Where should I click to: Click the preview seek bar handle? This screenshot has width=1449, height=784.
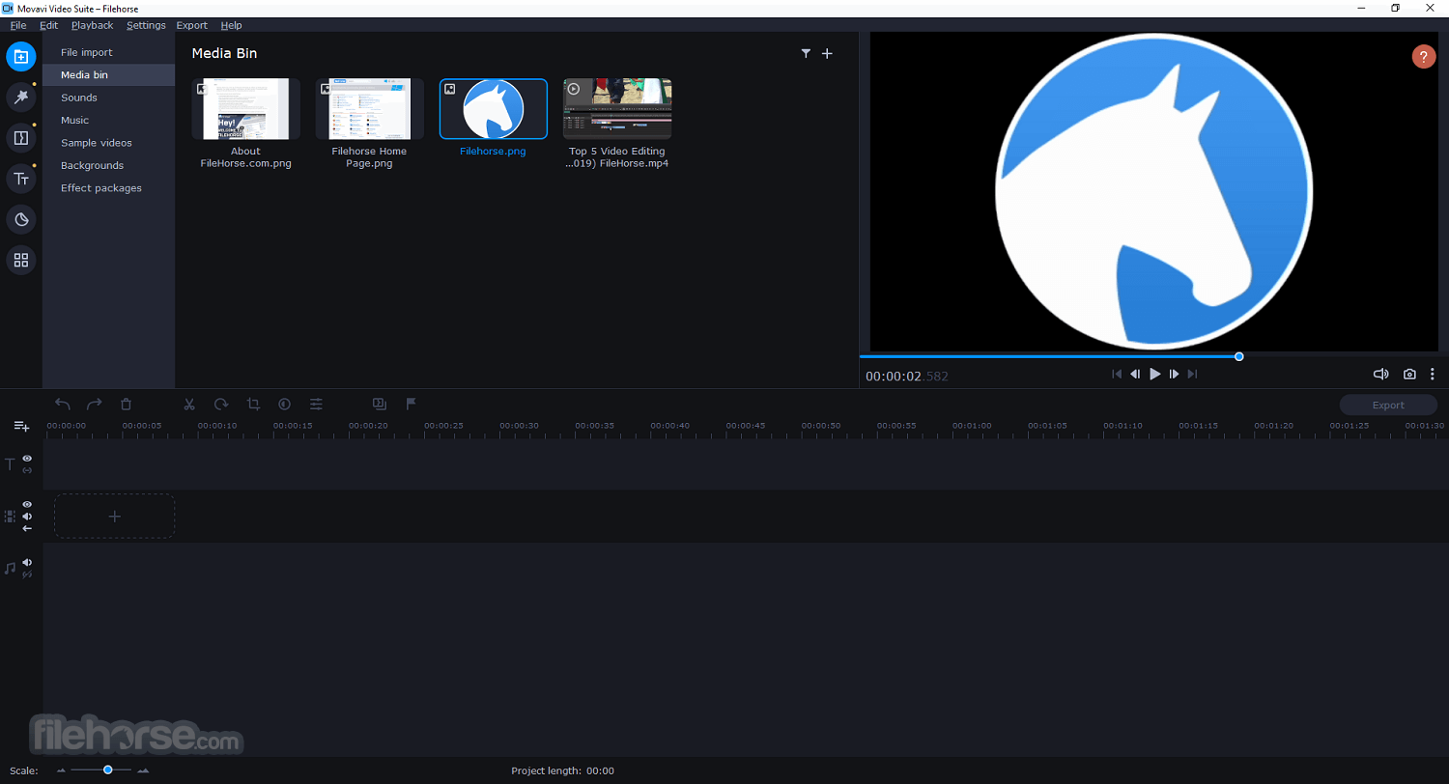click(1238, 356)
